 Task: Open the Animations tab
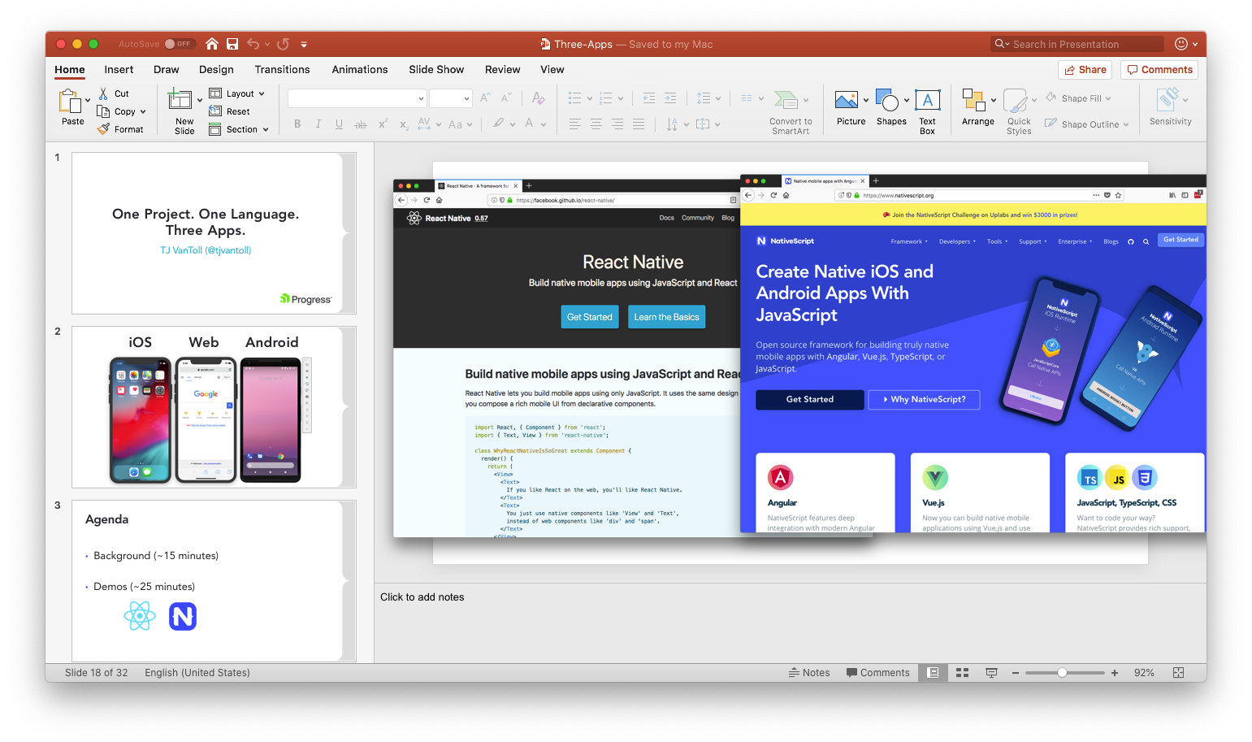pos(360,70)
